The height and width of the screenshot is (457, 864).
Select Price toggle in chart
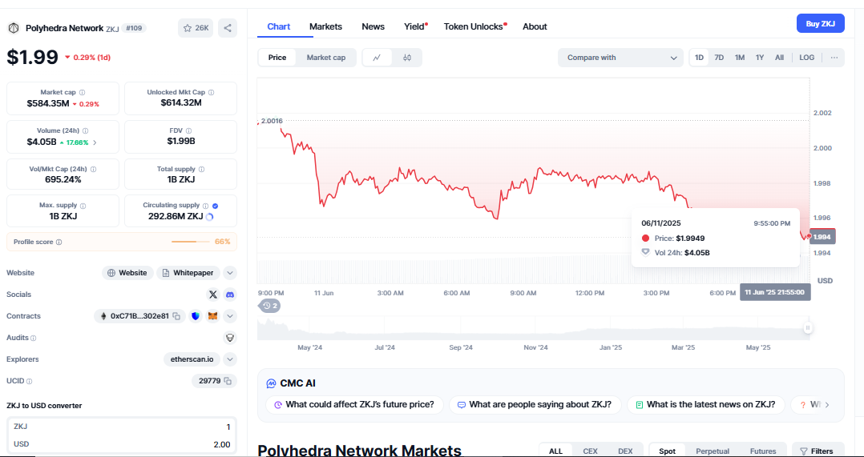point(277,58)
